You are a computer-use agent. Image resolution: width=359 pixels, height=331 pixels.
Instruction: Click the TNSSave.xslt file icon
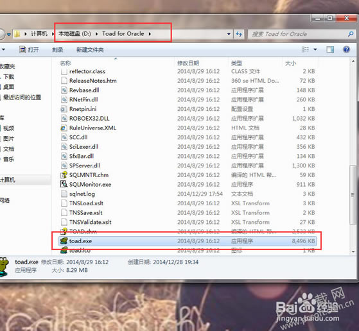tap(64, 212)
